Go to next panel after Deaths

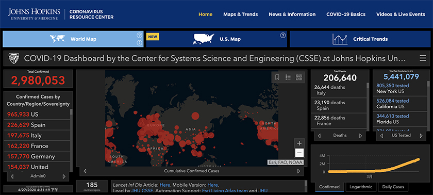coord(360,136)
